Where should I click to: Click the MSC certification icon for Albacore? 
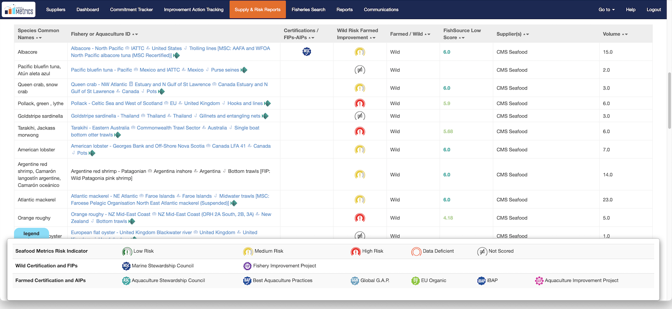307,52
